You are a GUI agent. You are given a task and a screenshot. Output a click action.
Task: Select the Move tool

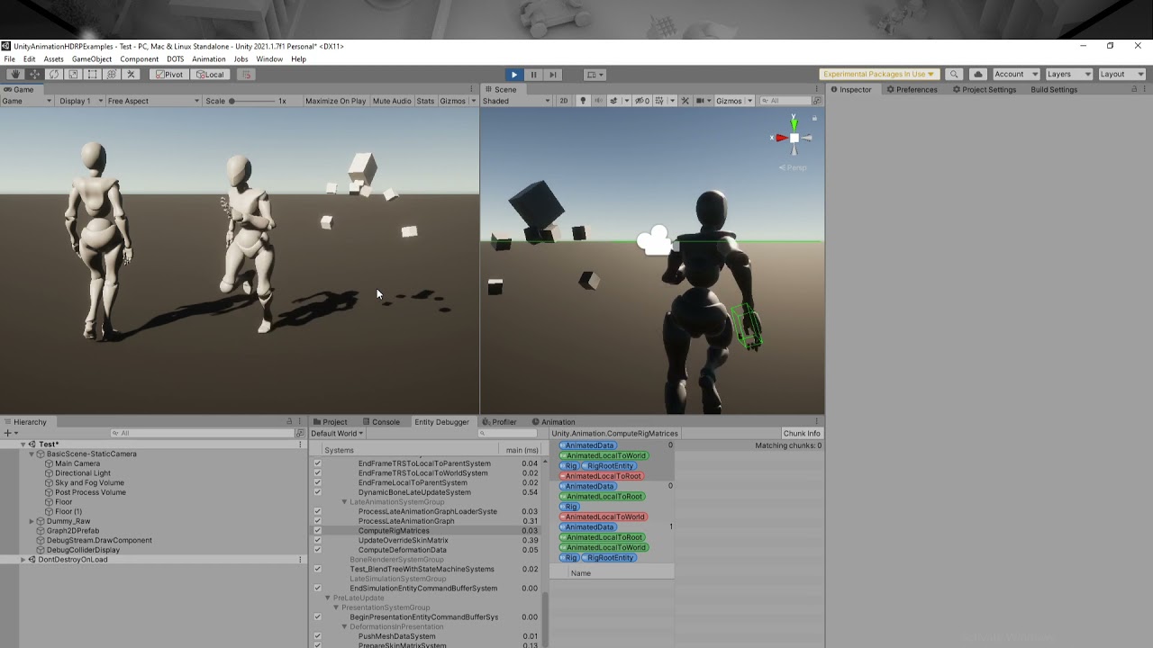coord(36,75)
